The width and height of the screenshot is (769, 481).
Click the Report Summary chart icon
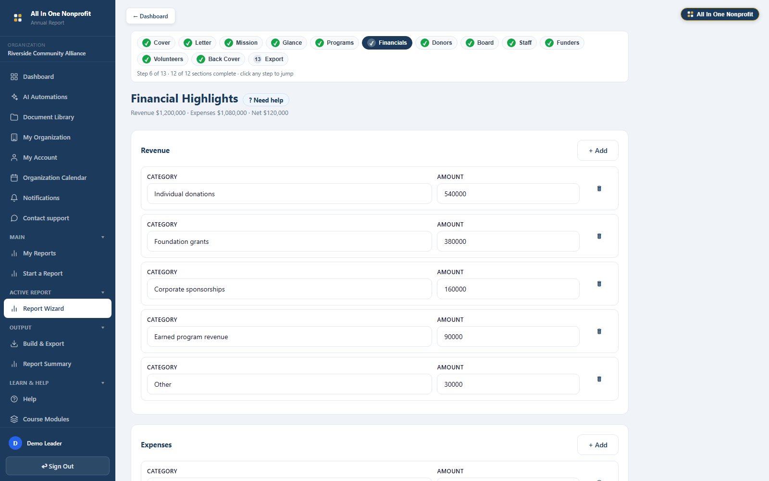pyautogui.click(x=14, y=364)
